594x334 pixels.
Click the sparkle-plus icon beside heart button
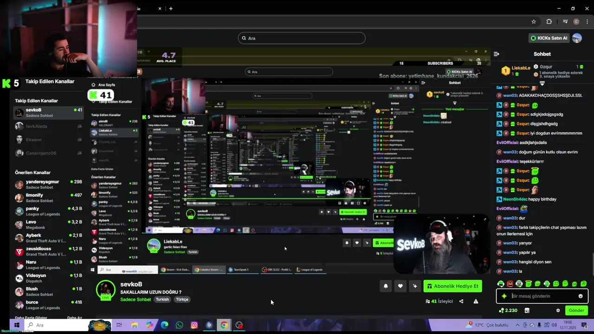[415, 286]
